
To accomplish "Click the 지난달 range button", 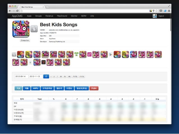I will [x=75, y=76].
